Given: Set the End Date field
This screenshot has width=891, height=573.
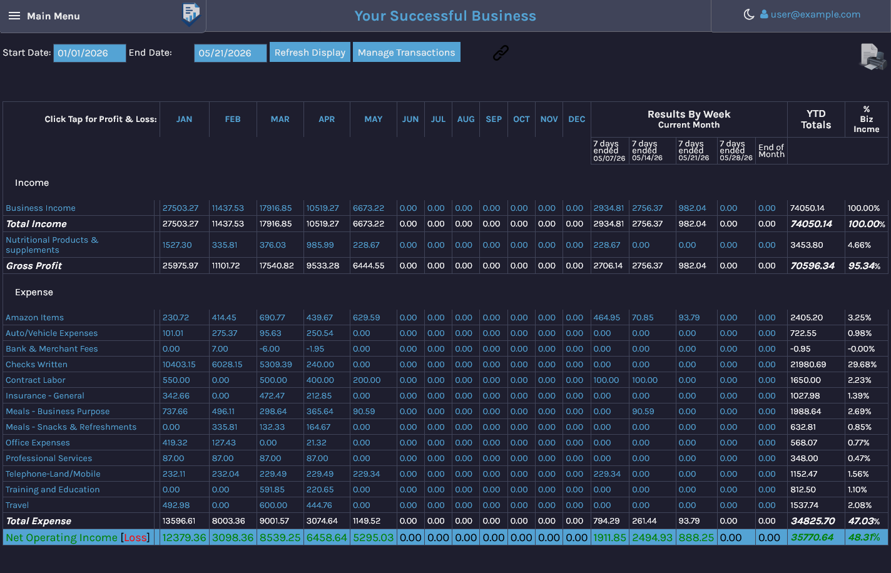Looking at the screenshot, I should pyautogui.click(x=230, y=53).
